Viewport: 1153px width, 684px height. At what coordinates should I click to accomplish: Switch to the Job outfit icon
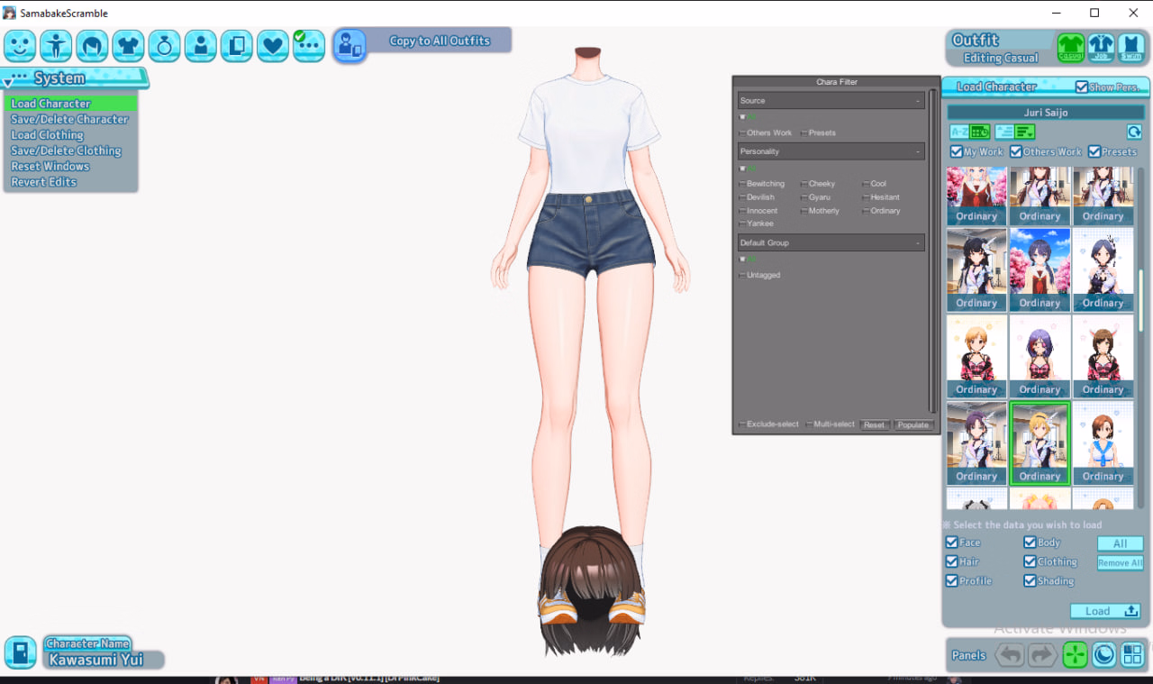[x=1101, y=46]
